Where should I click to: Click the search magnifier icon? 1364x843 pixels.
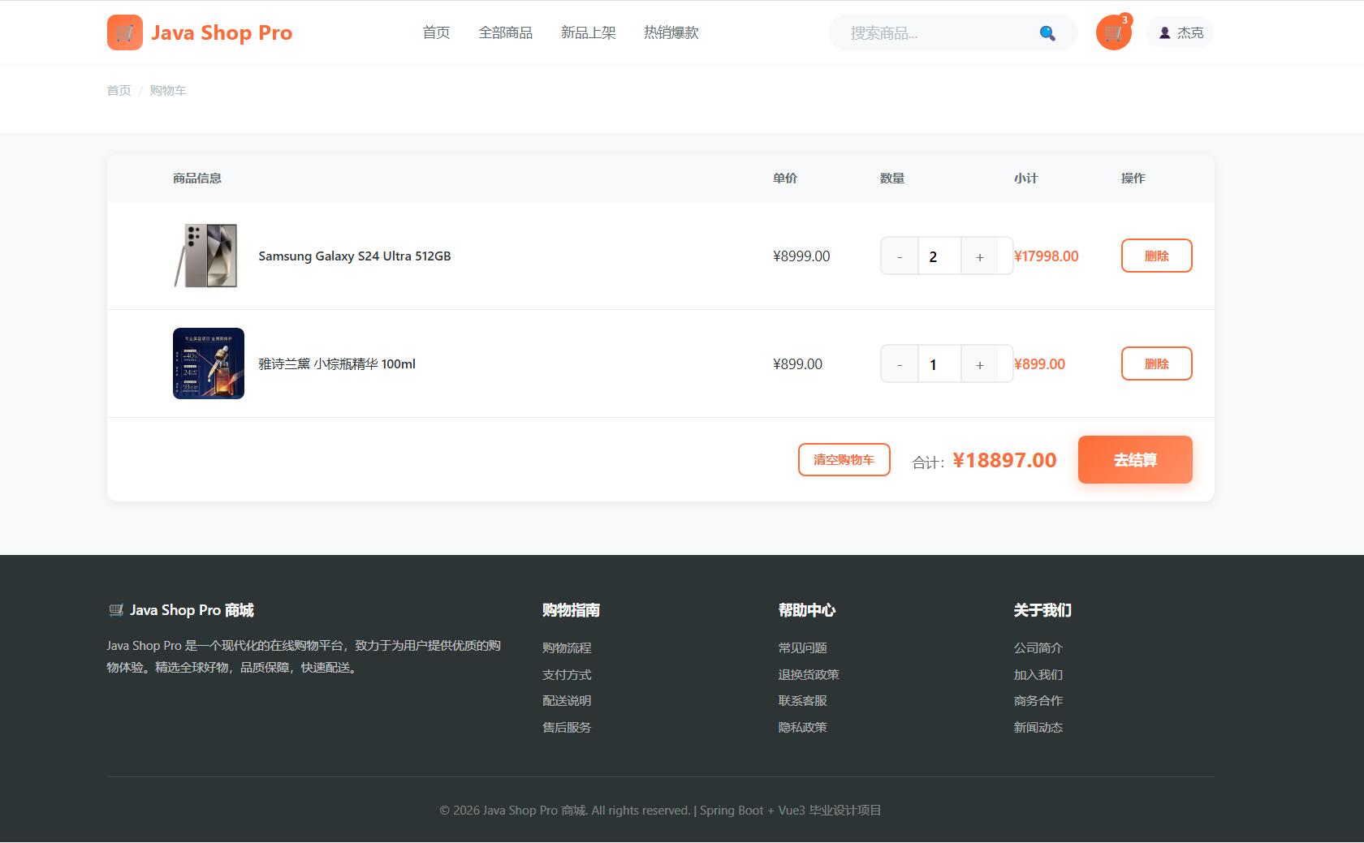(1047, 33)
